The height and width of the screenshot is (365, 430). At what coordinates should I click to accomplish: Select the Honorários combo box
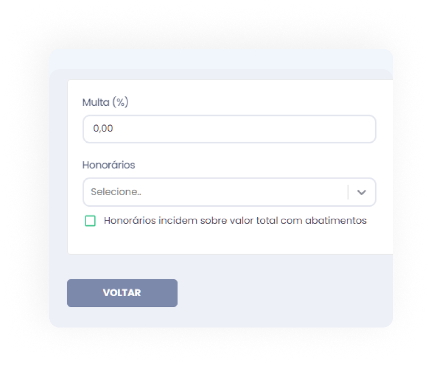point(216,193)
